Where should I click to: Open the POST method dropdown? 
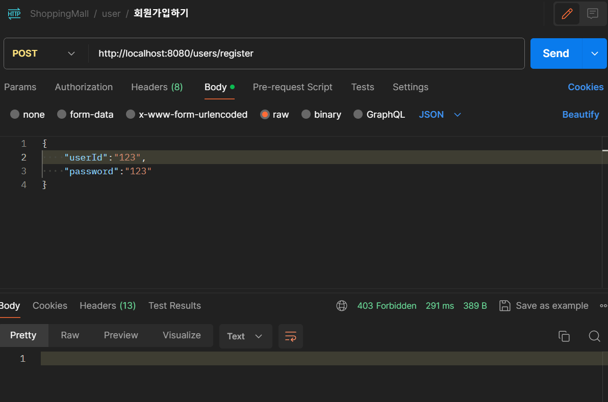pyautogui.click(x=44, y=53)
